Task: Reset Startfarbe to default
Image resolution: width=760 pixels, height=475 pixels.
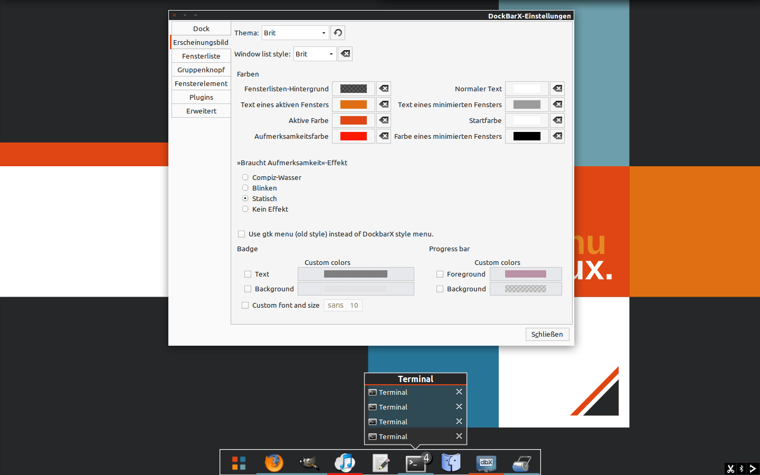Action: [x=557, y=120]
